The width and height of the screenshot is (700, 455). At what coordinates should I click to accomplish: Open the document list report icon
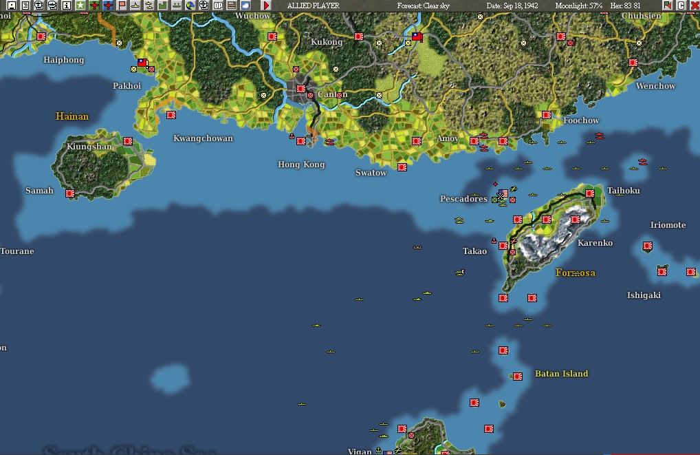tap(25, 6)
